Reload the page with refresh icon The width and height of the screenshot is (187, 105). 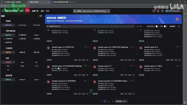[6, 6]
